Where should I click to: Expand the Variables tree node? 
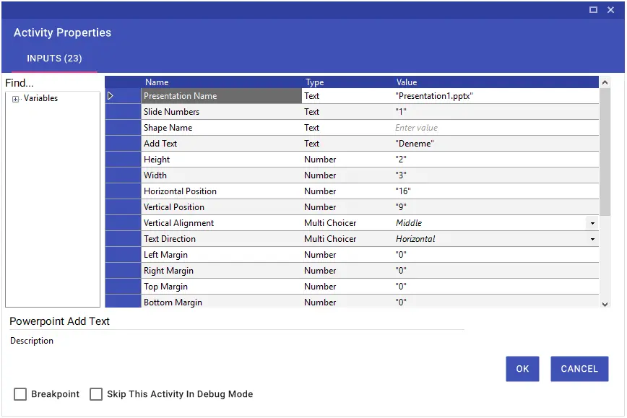[x=15, y=99]
